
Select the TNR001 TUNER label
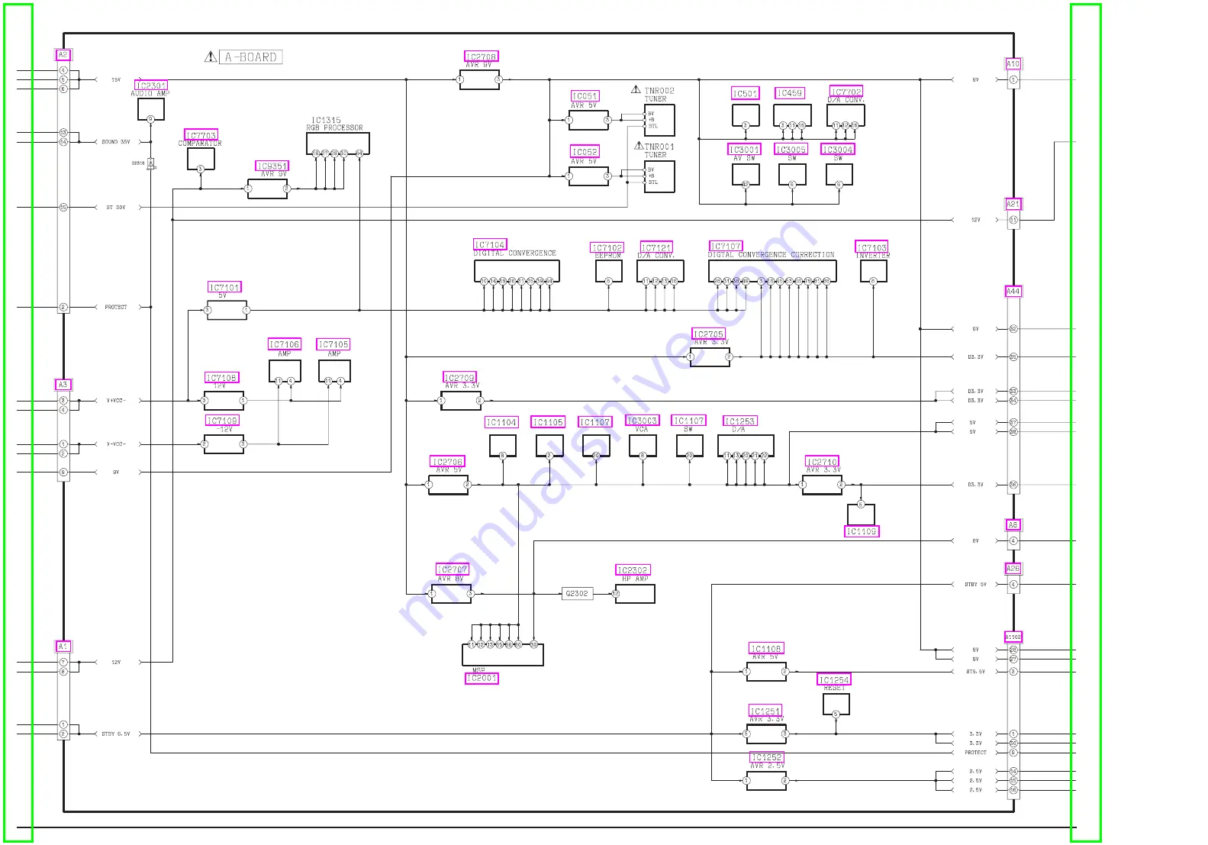(658, 150)
